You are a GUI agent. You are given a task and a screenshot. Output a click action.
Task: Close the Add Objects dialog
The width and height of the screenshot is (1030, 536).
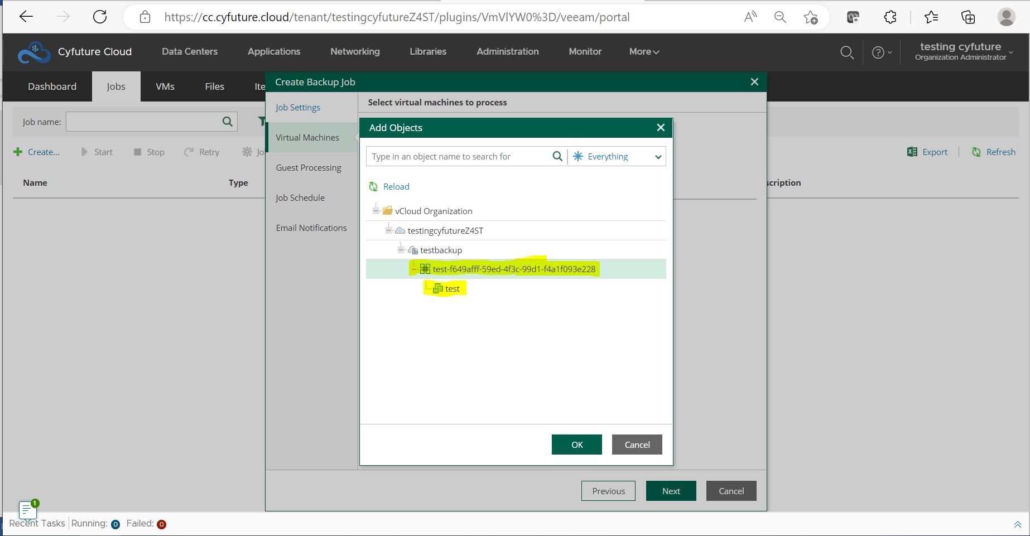(661, 128)
